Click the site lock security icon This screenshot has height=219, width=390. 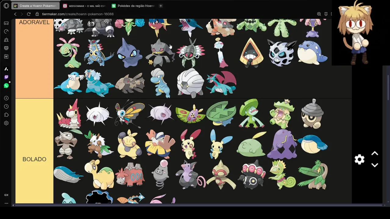point(37,14)
